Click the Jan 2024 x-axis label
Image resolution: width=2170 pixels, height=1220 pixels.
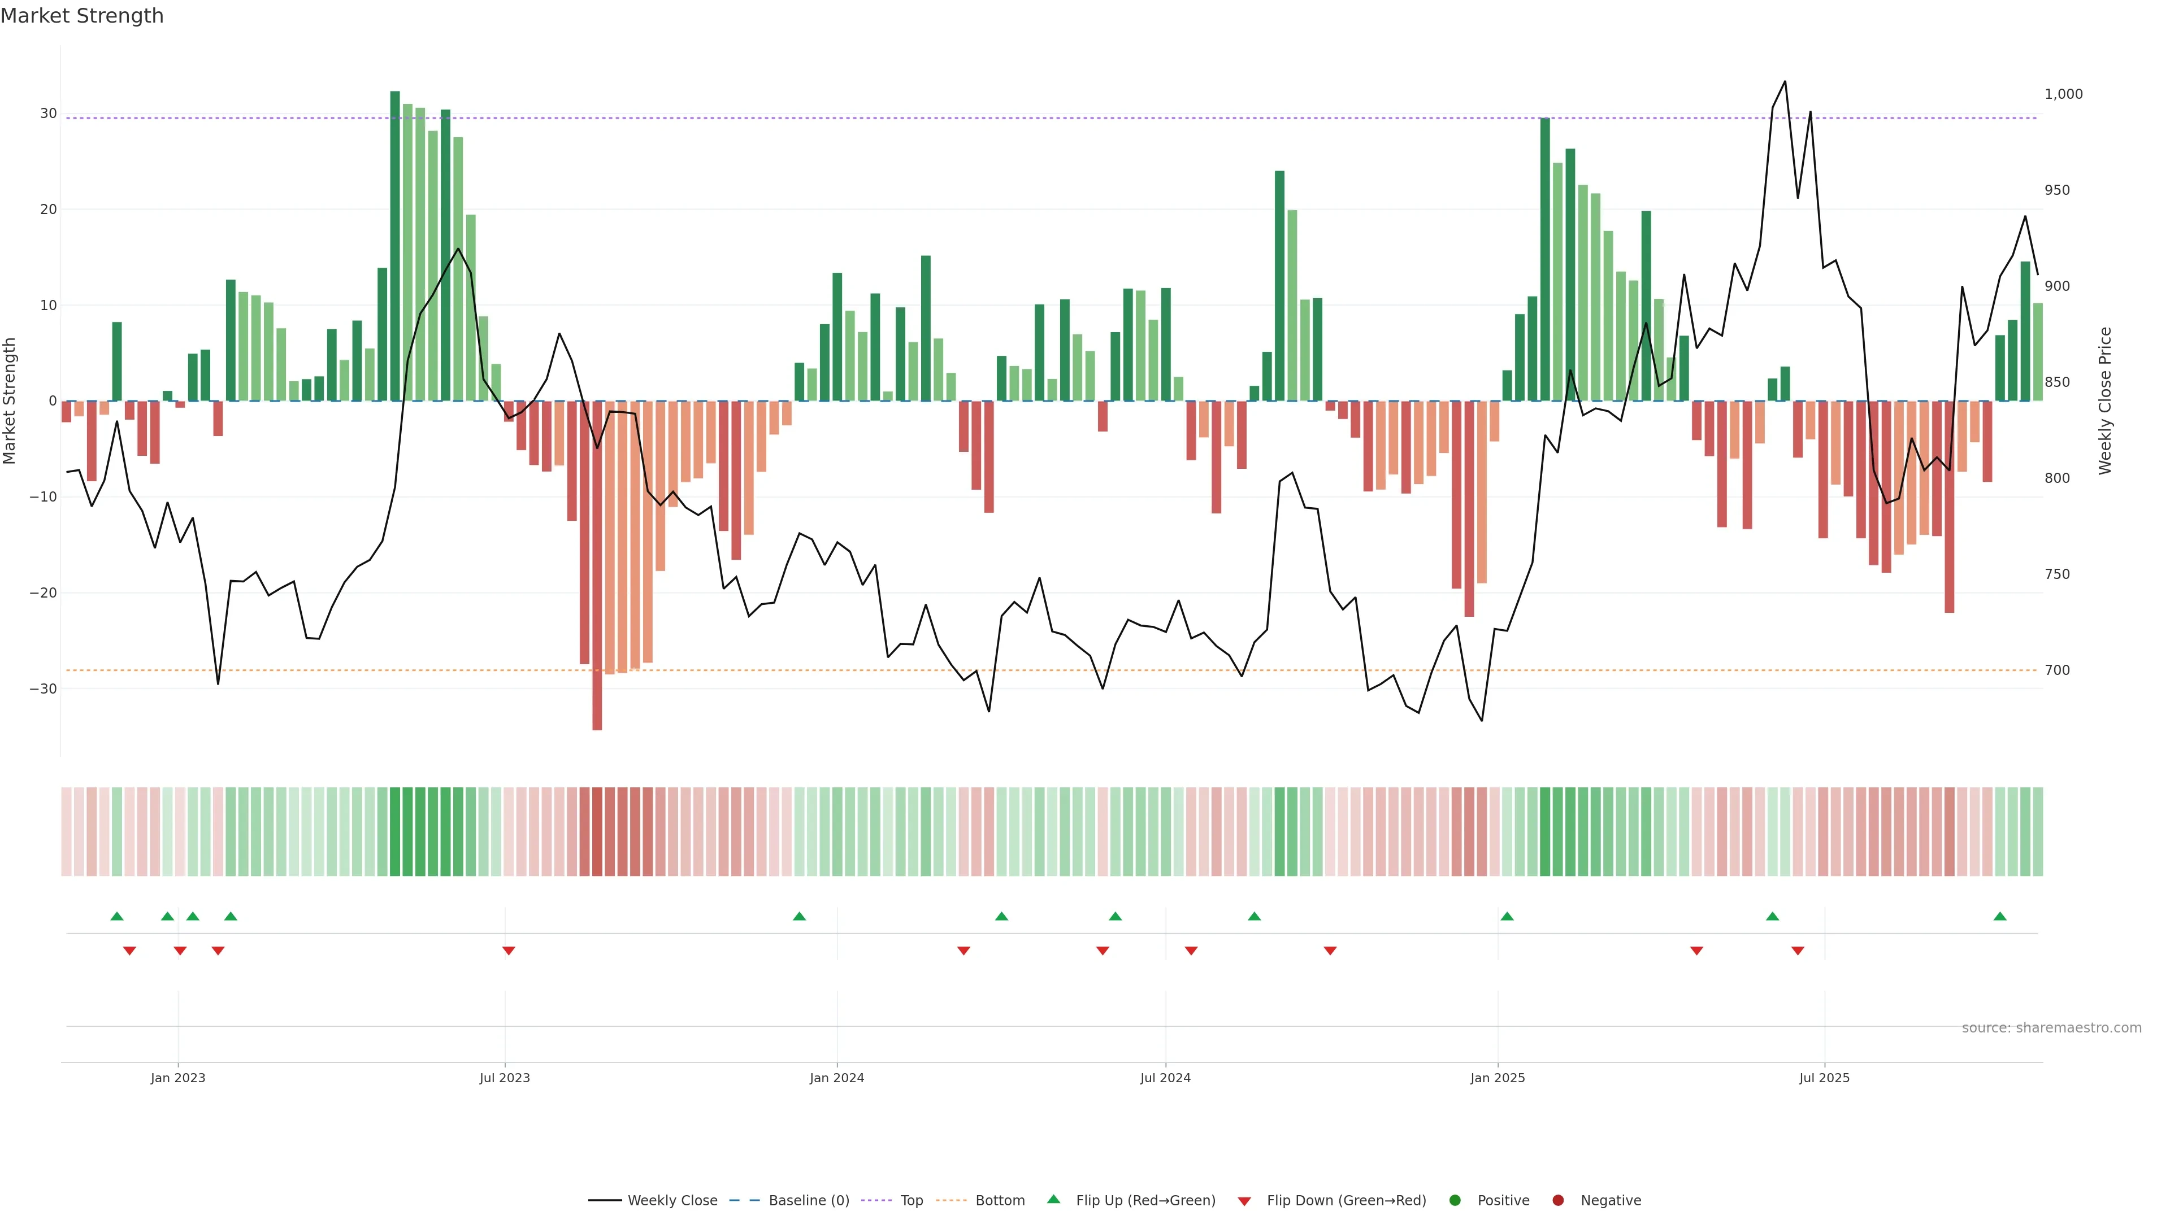coord(836,1078)
